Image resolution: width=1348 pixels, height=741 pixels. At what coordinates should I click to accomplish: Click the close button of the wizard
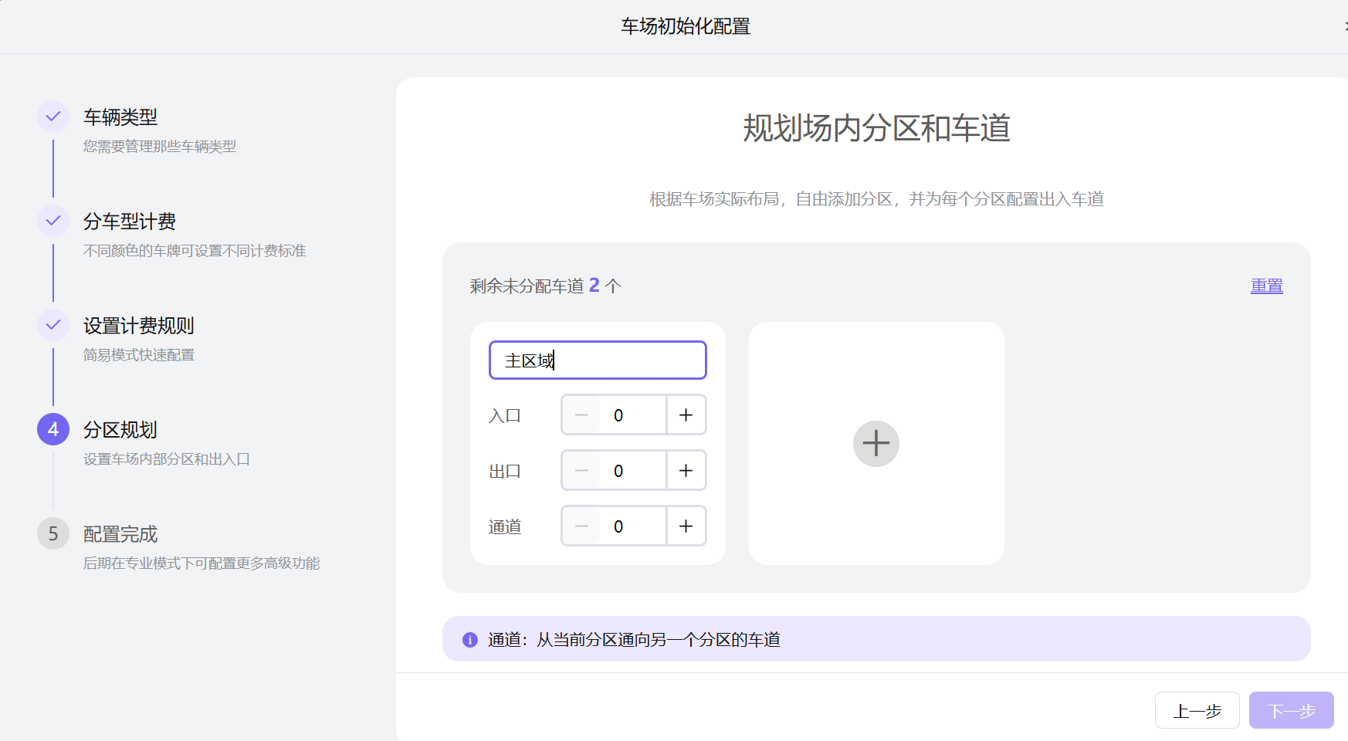click(1343, 24)
